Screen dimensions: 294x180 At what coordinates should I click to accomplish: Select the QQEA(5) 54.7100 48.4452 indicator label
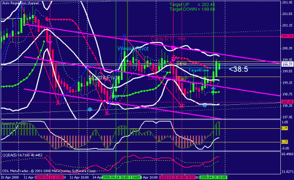[22, 155]
